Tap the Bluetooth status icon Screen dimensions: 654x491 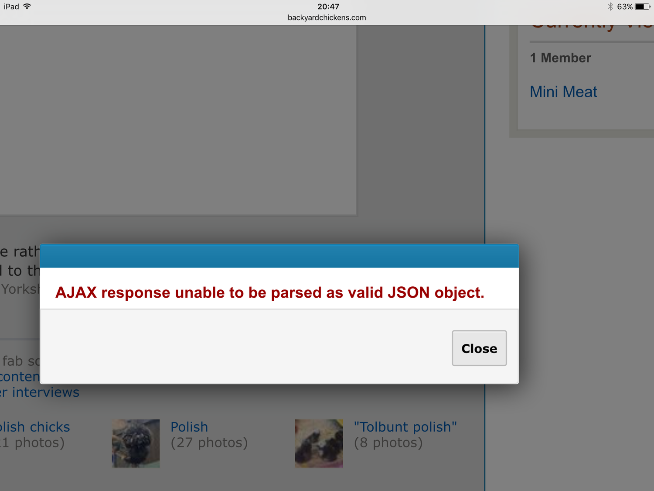pos(610,7)
